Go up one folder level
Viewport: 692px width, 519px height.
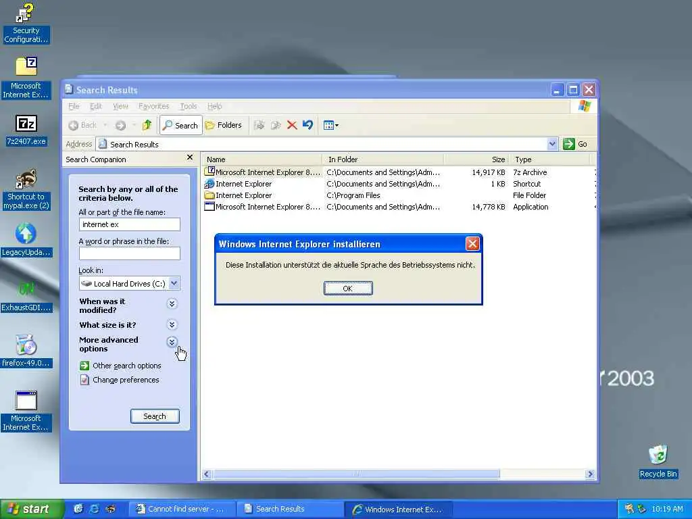click(147, 125)
